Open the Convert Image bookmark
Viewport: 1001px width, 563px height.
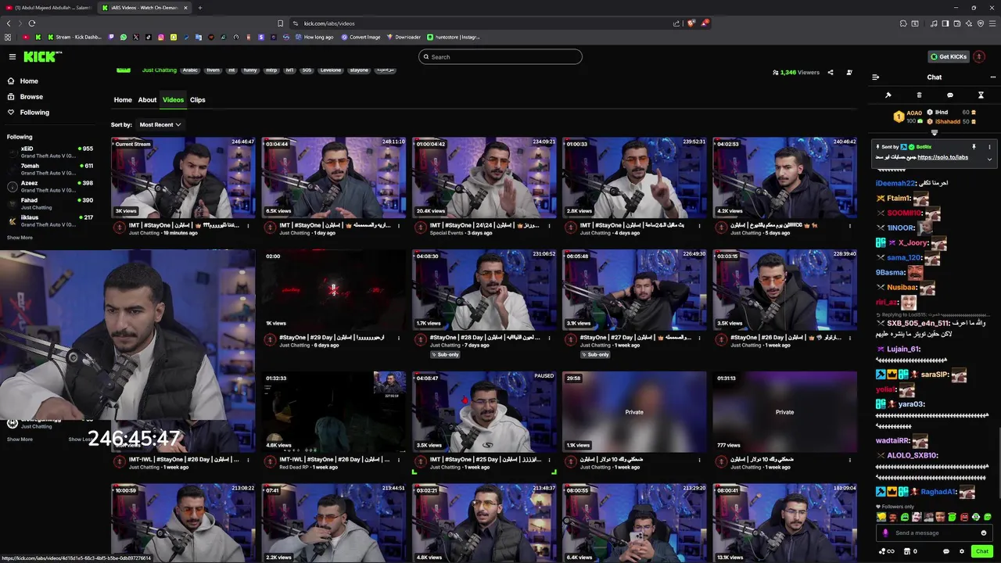tap(360, 37)
